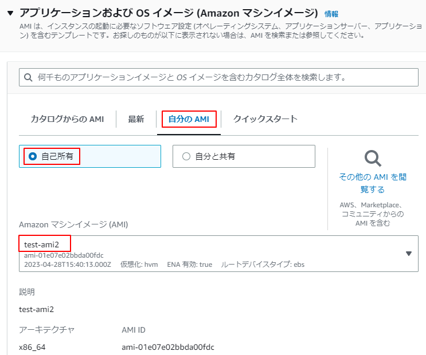Click the 2023-04-28T15:40:13.000Z timestamp
This screenshot has height=355, width=426.
point(68,265)
